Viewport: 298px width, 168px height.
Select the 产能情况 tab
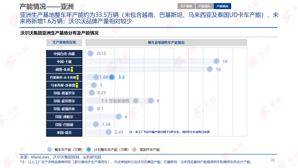pos(222,6)
